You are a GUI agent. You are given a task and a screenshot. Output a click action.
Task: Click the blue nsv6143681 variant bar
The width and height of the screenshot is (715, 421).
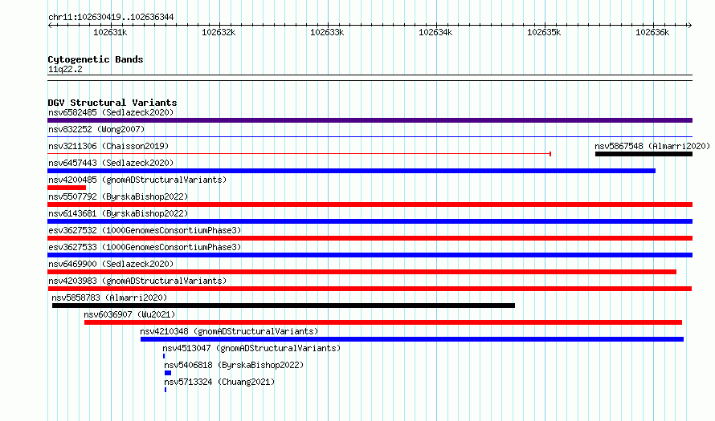[370, 221]
